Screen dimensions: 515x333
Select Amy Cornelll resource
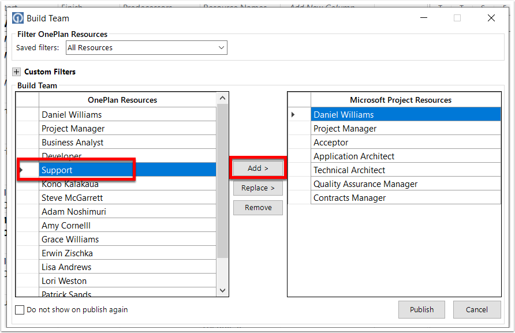pyautogui.click(x=128, y=225)
